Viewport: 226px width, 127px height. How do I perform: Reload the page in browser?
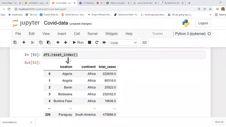click(x=9, y=9)
